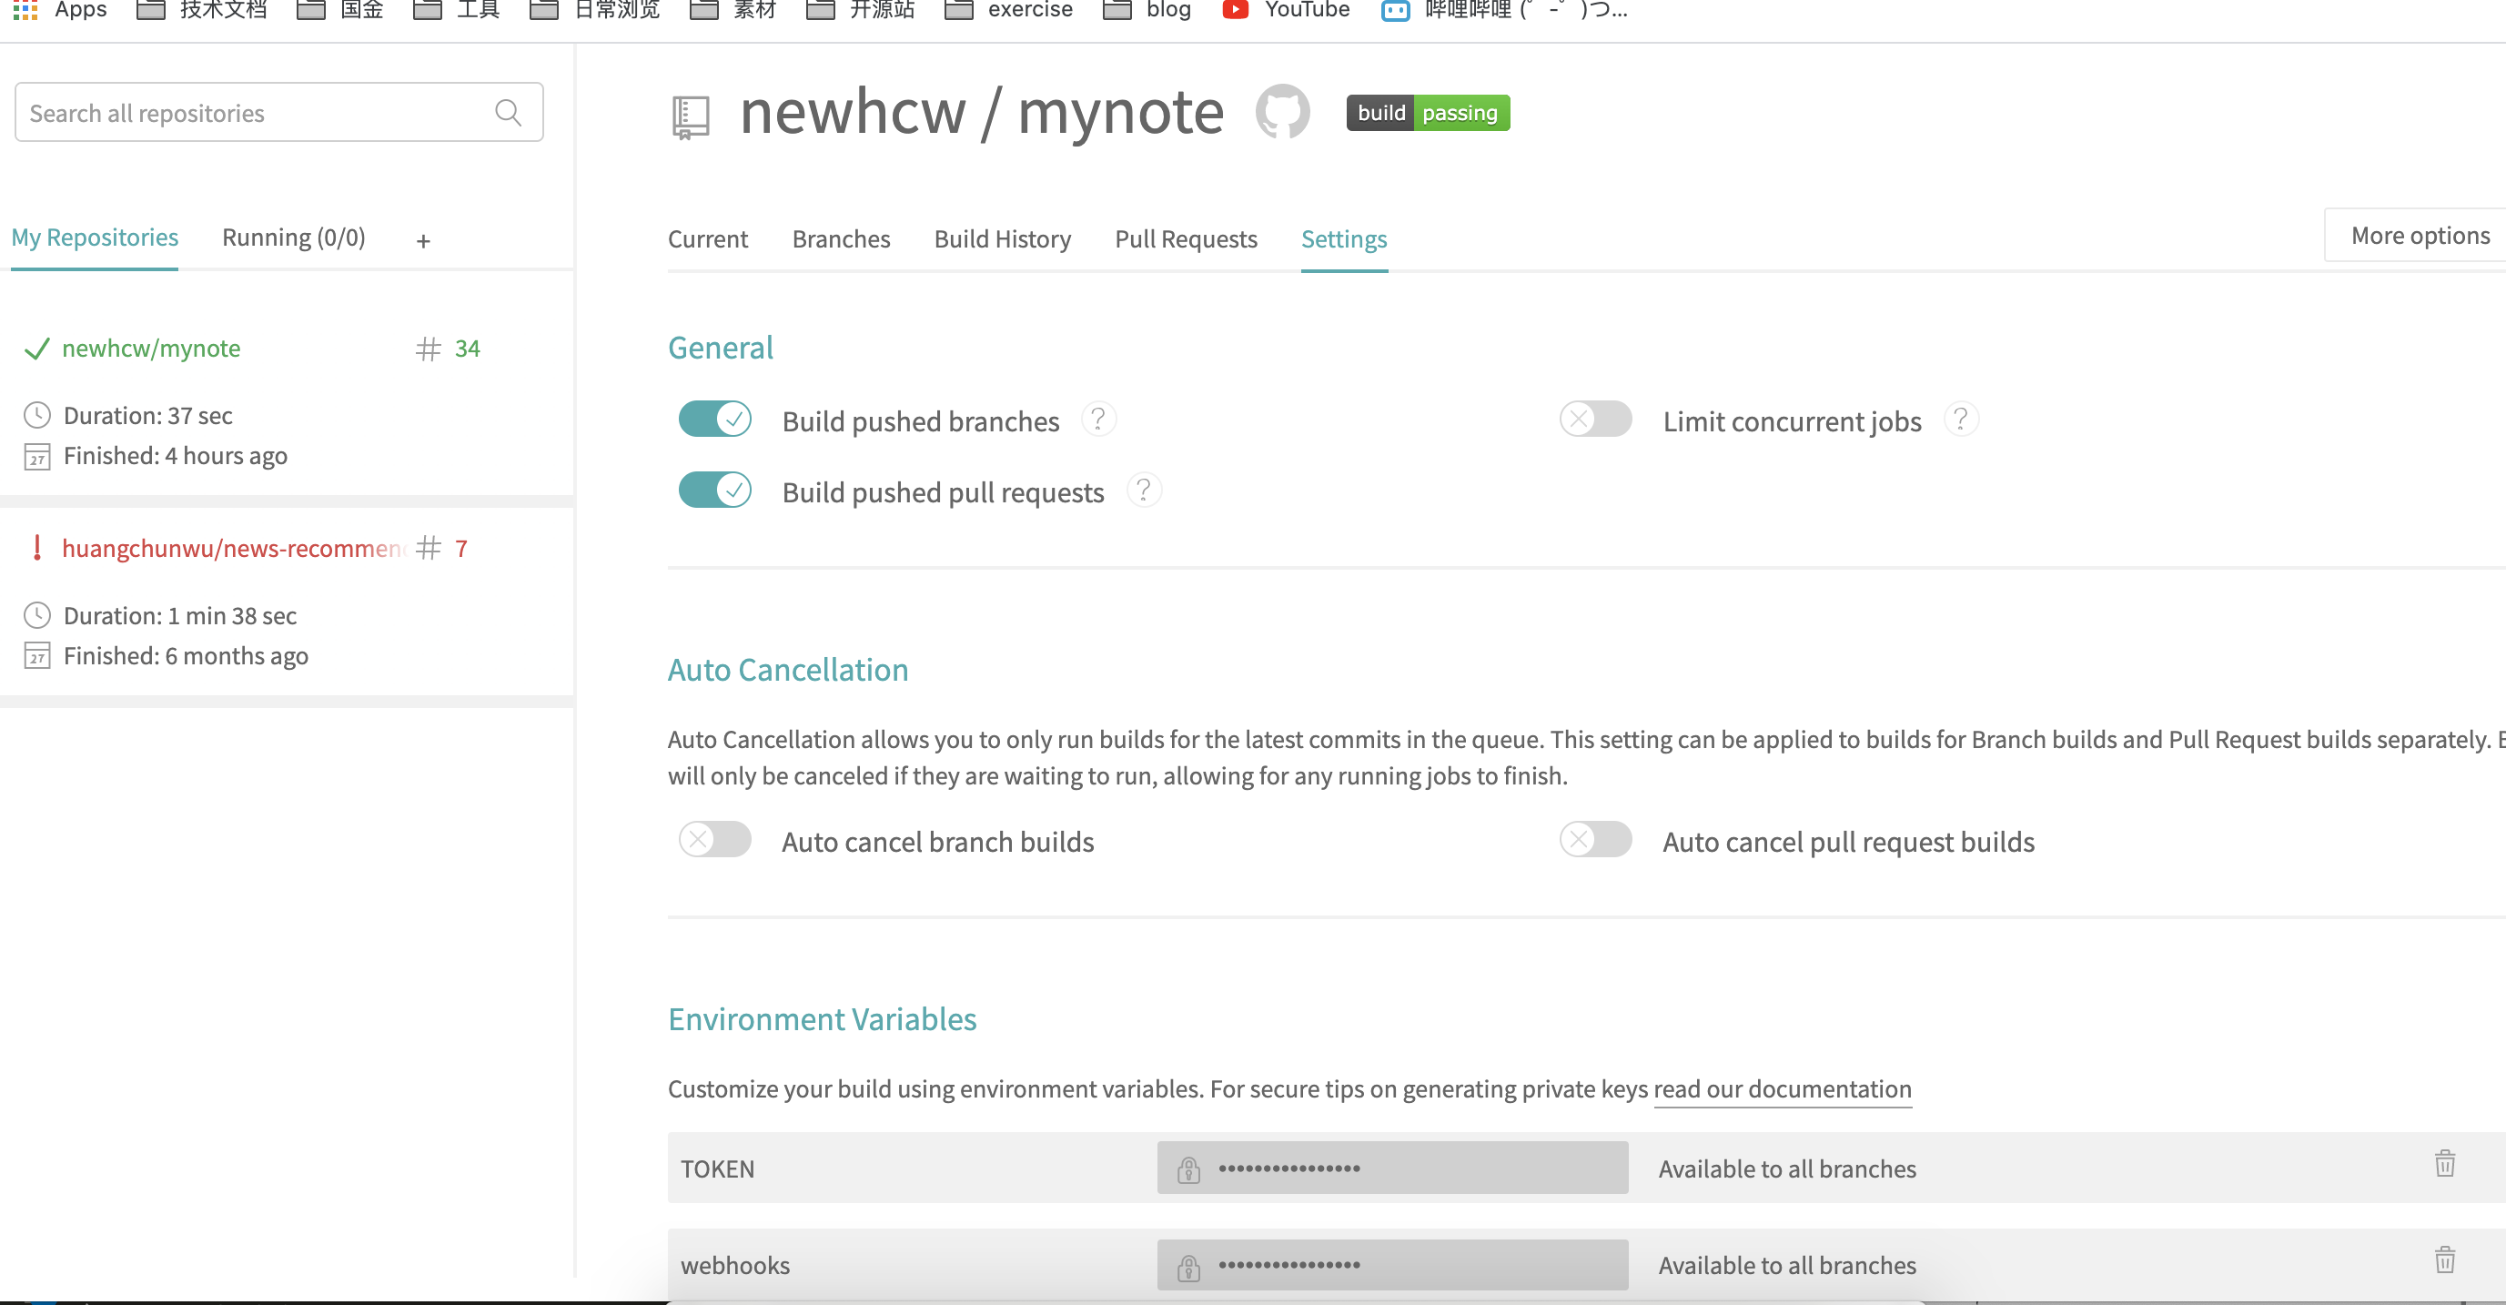Switch to the Branches tab
The height and width of the screenshot is (1305, 2506).
coord(841,239)
